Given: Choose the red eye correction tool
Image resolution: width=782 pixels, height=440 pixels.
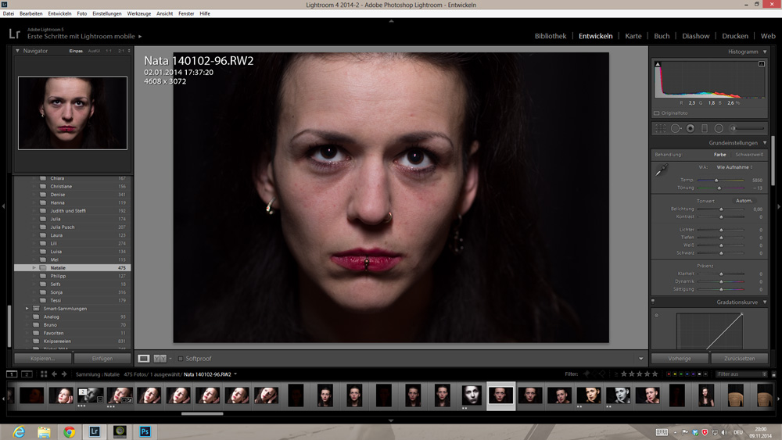Looking at the screenshot, I should coord(691,128).
